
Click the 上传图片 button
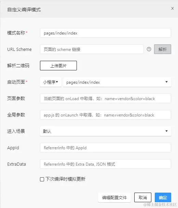pyautogui.click(x=58, y=66)
